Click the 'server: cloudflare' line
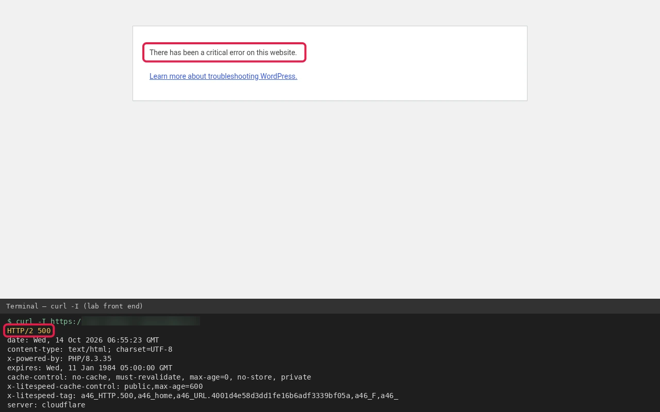 (46, 405)
